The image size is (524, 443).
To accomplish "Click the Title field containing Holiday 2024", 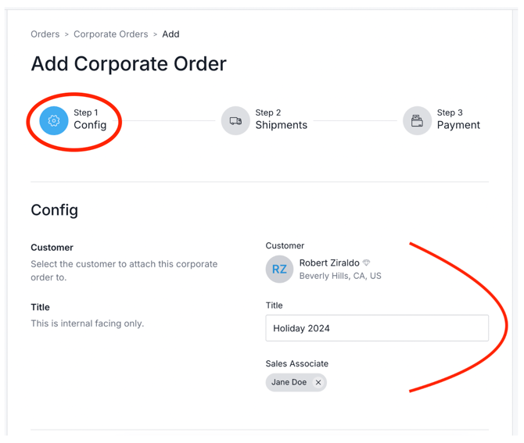I will pos(377,328).
